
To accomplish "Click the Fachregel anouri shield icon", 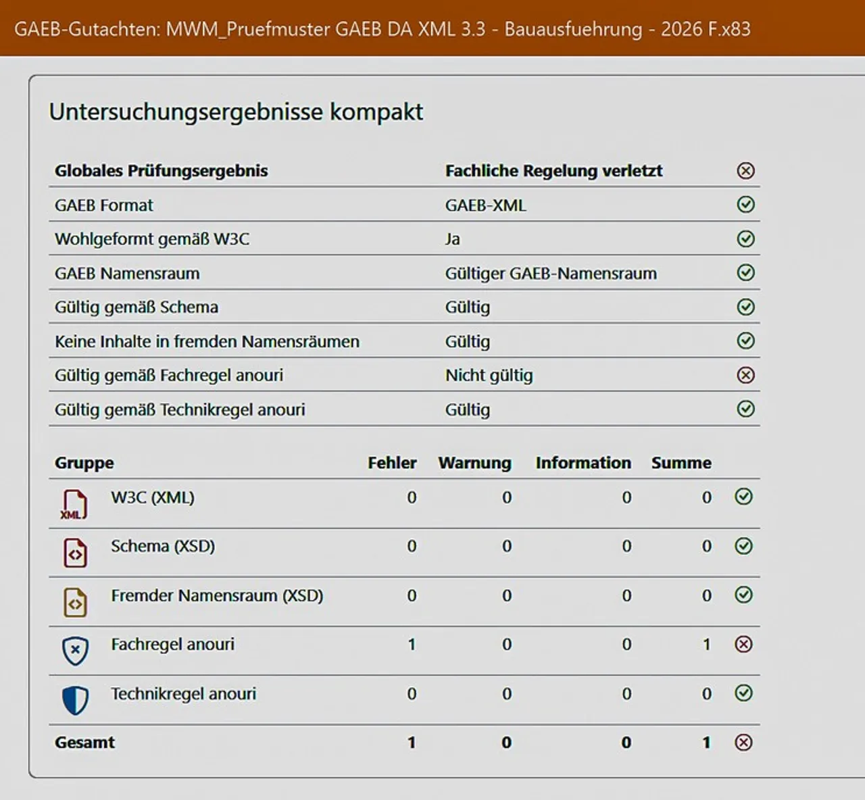I will tap(75, 651).
